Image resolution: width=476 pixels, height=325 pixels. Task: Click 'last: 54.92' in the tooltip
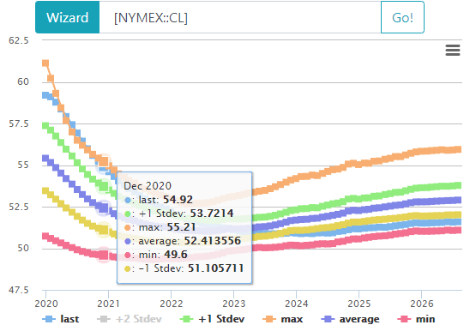pyautogui.click(x=159, y=200)
